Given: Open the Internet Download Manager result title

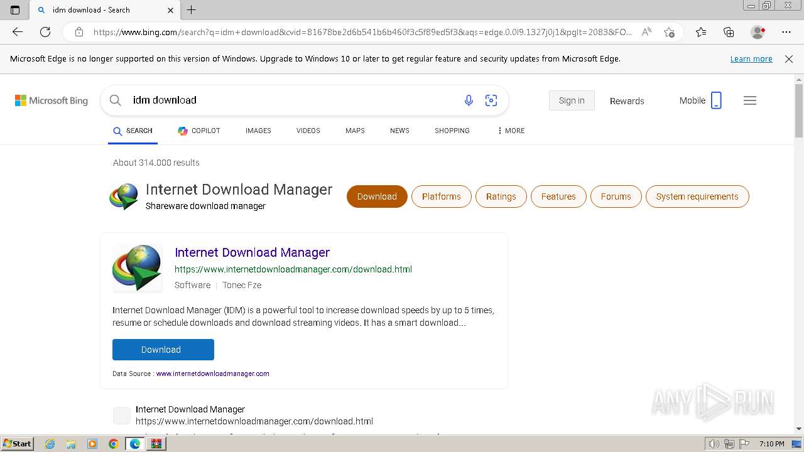Looking at the screenshot, I should pos(252,252).
